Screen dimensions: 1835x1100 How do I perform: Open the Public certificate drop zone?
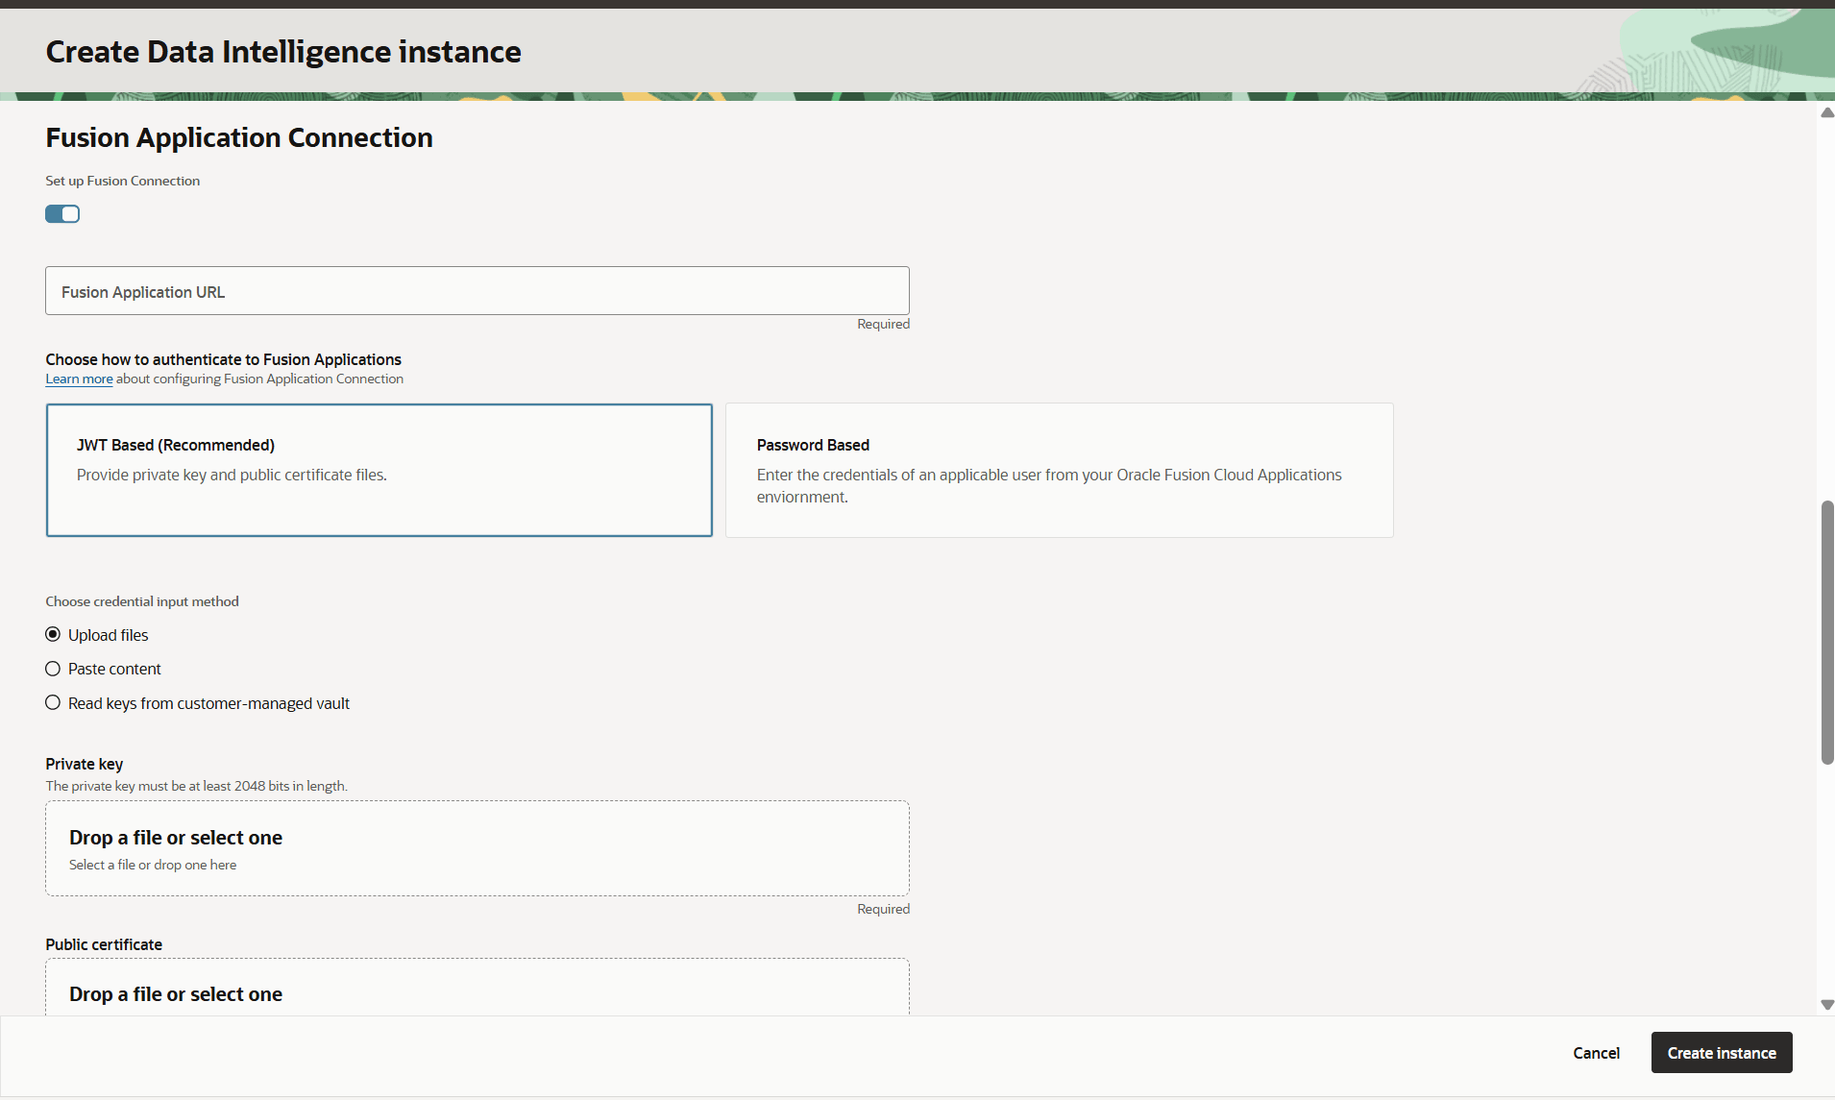click(x=477, y=990)
